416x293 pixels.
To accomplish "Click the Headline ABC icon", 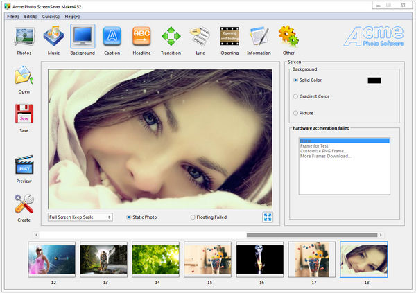I will (141, 37).
